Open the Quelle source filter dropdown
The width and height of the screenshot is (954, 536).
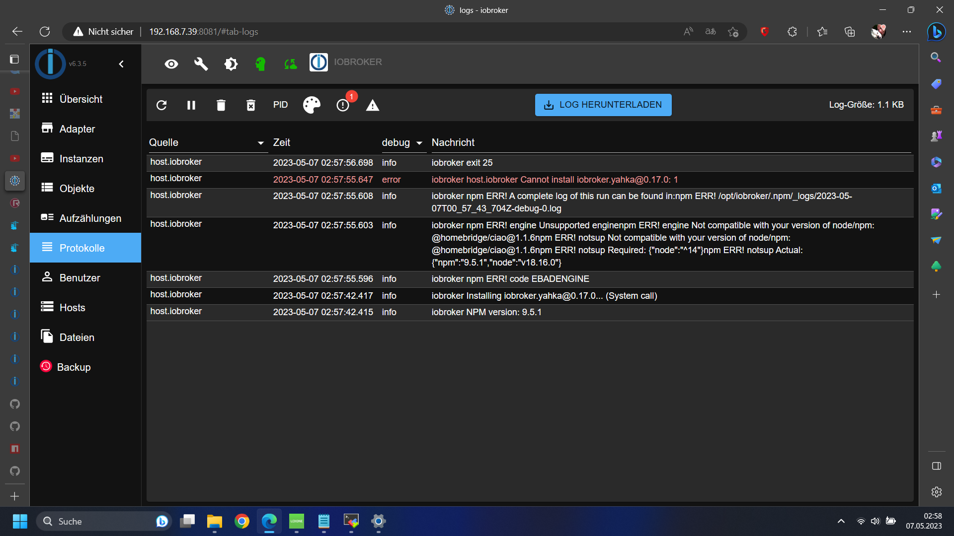pos(208,143)
